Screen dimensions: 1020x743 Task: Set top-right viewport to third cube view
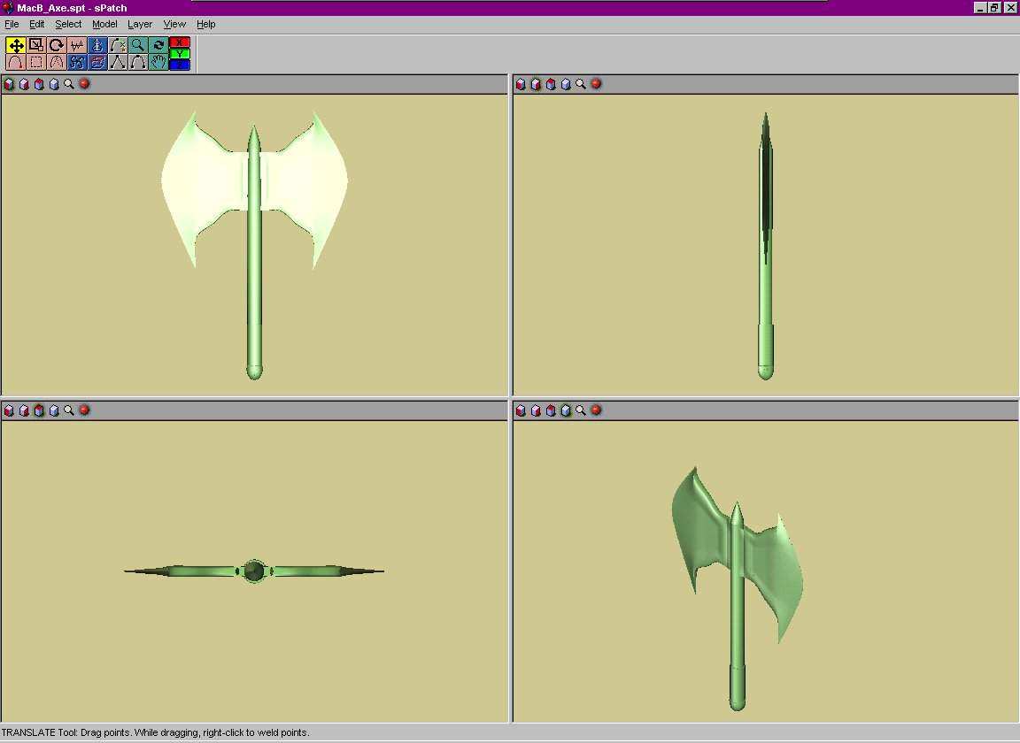click(551, 84)
